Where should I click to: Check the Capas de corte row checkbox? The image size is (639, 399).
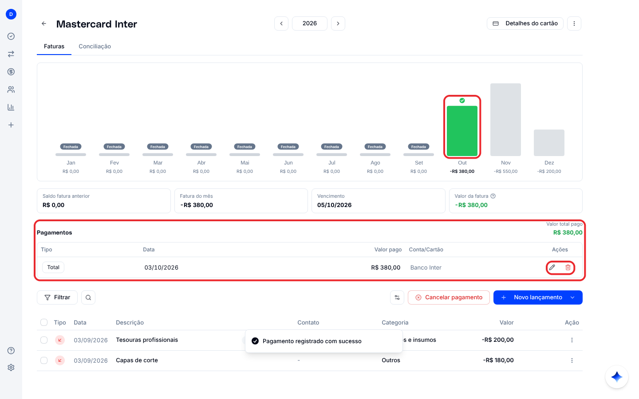coord(44,360)
